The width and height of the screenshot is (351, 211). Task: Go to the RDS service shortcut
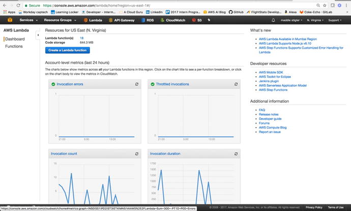click(150, 20)
